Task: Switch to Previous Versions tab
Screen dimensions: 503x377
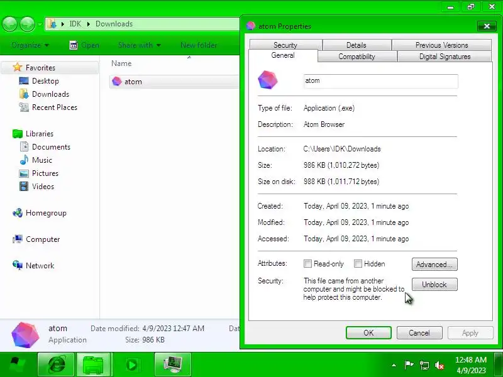Action: (x=442, y=45)
